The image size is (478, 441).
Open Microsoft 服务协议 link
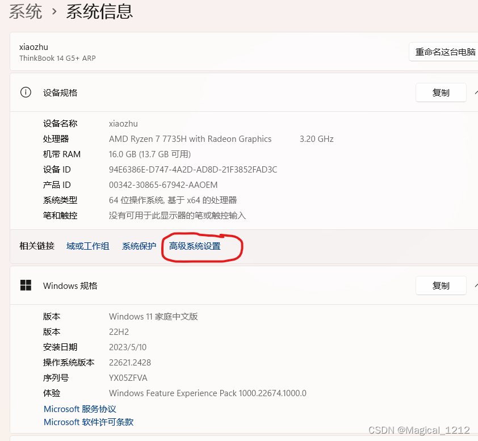pos(79,409)
